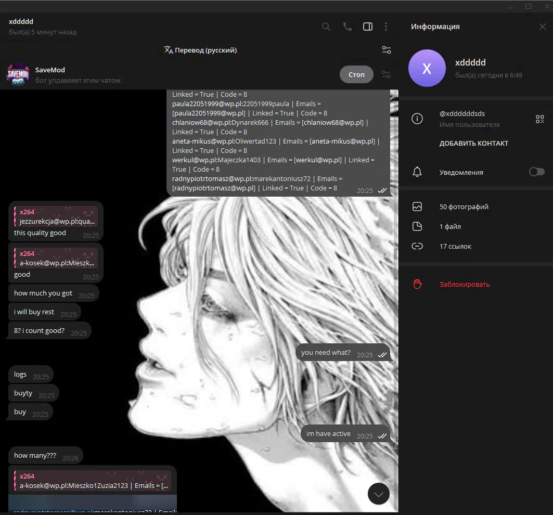
Task: Click ДОБАВИТЬ КОНТАКТ to add contact
Action: tap(473, 143)
